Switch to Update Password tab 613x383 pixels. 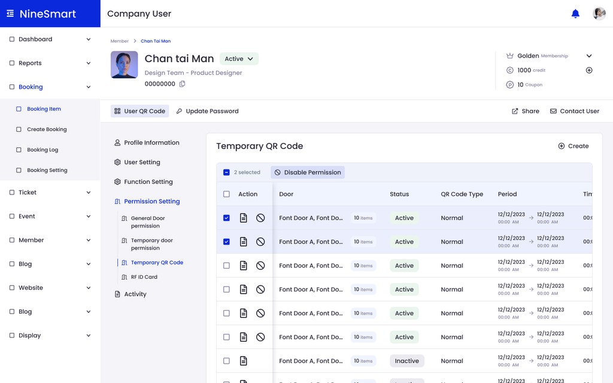click(x=207, y=111)
